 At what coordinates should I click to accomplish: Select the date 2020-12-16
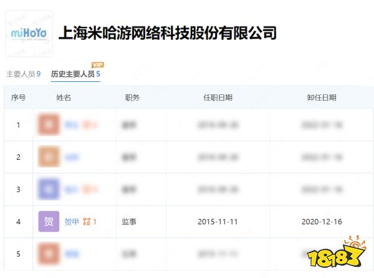pos(322,222)
